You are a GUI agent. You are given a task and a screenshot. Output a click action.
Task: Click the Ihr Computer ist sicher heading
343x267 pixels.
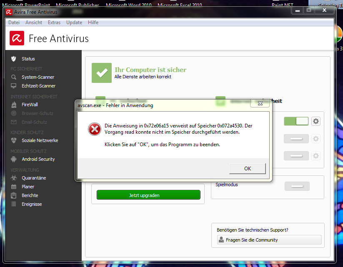pos(150,70)
